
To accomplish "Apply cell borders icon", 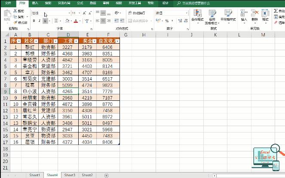I will coord(56,21).
